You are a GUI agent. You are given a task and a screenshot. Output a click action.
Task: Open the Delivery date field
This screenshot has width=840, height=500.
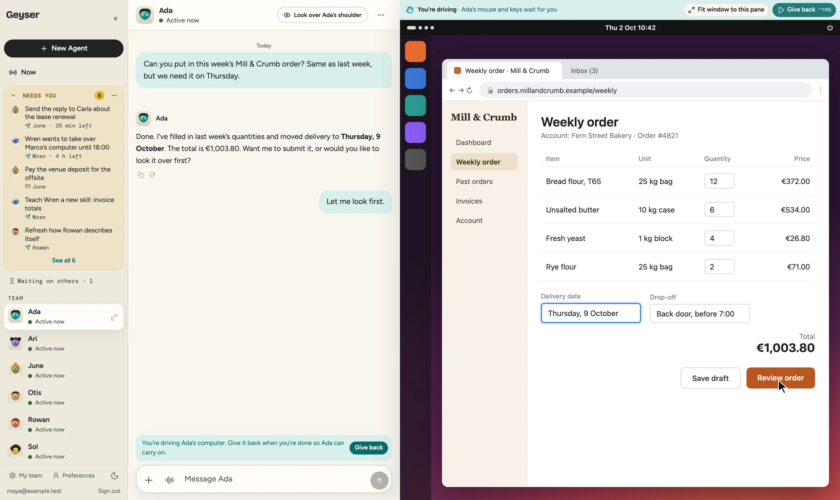tap(591, 313)
